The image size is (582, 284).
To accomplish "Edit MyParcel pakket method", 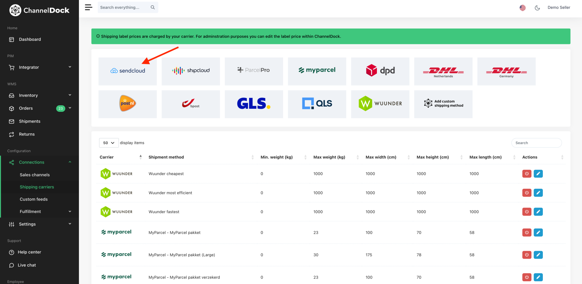I will (x=538, y=232).
